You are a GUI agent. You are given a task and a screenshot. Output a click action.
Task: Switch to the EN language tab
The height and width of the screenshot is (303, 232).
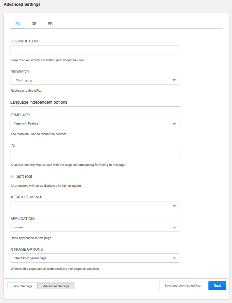[18, 24]
